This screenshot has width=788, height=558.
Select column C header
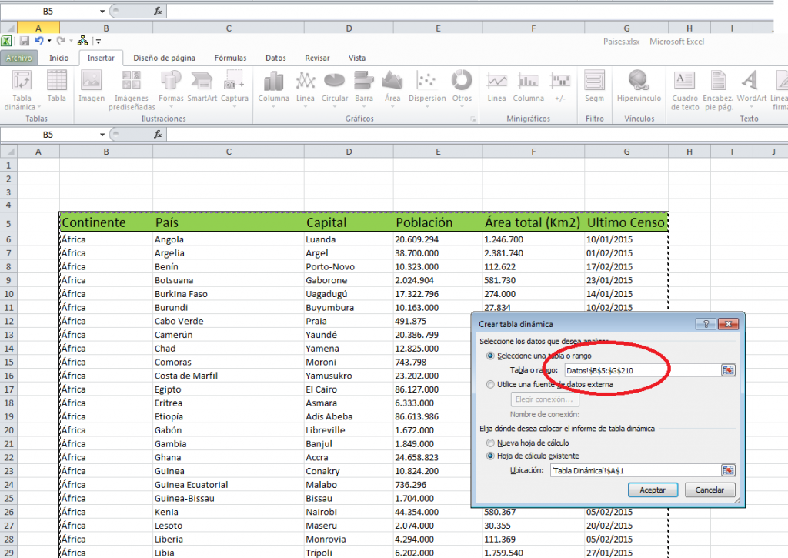(x=229, y=152)
